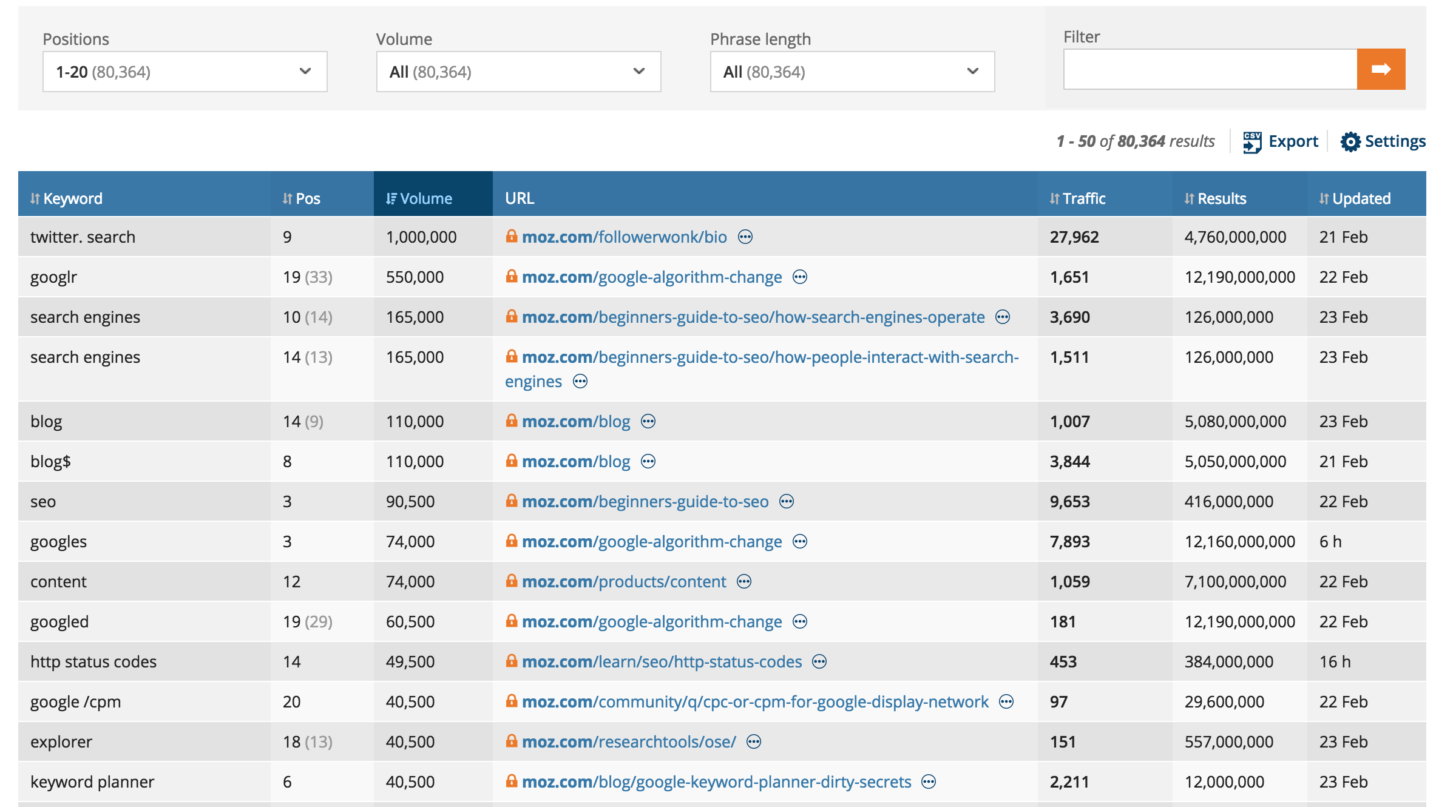Open the moz.com/products/content link
1436x807 pixels.
coord(624,581)
